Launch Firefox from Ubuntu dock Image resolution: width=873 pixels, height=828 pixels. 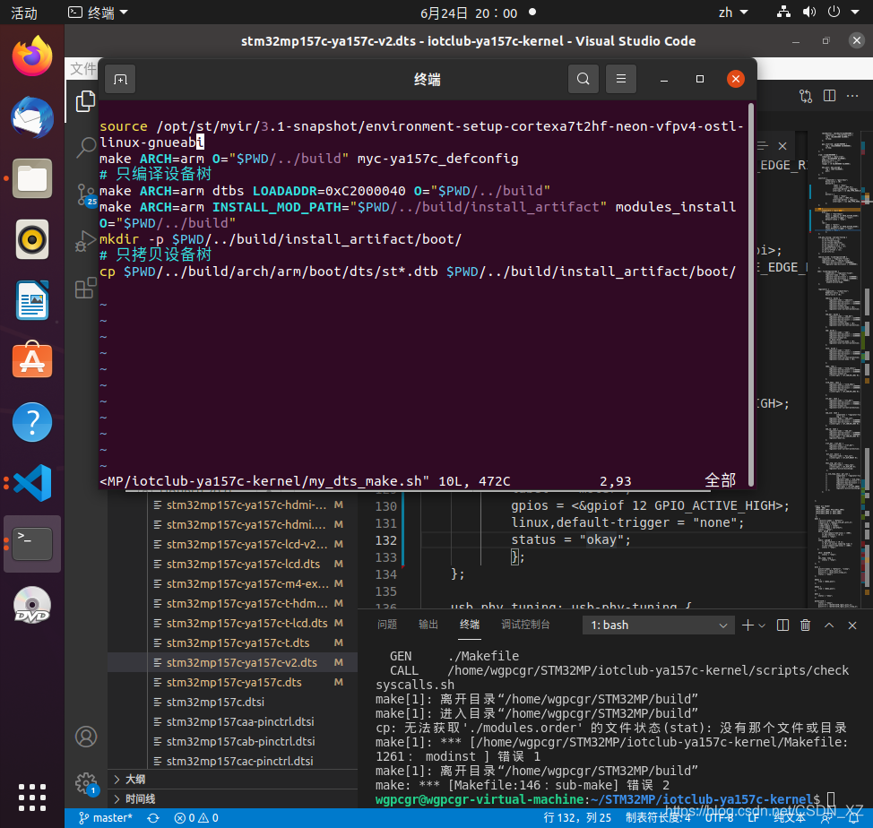[x=32, y=56]
